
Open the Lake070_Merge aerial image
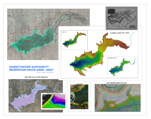(79, 97)
